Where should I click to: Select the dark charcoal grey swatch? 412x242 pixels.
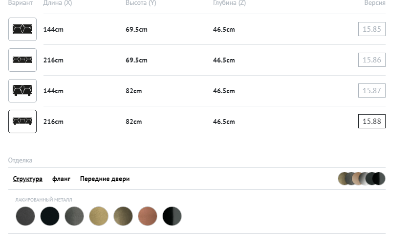(x=25, y=216)
